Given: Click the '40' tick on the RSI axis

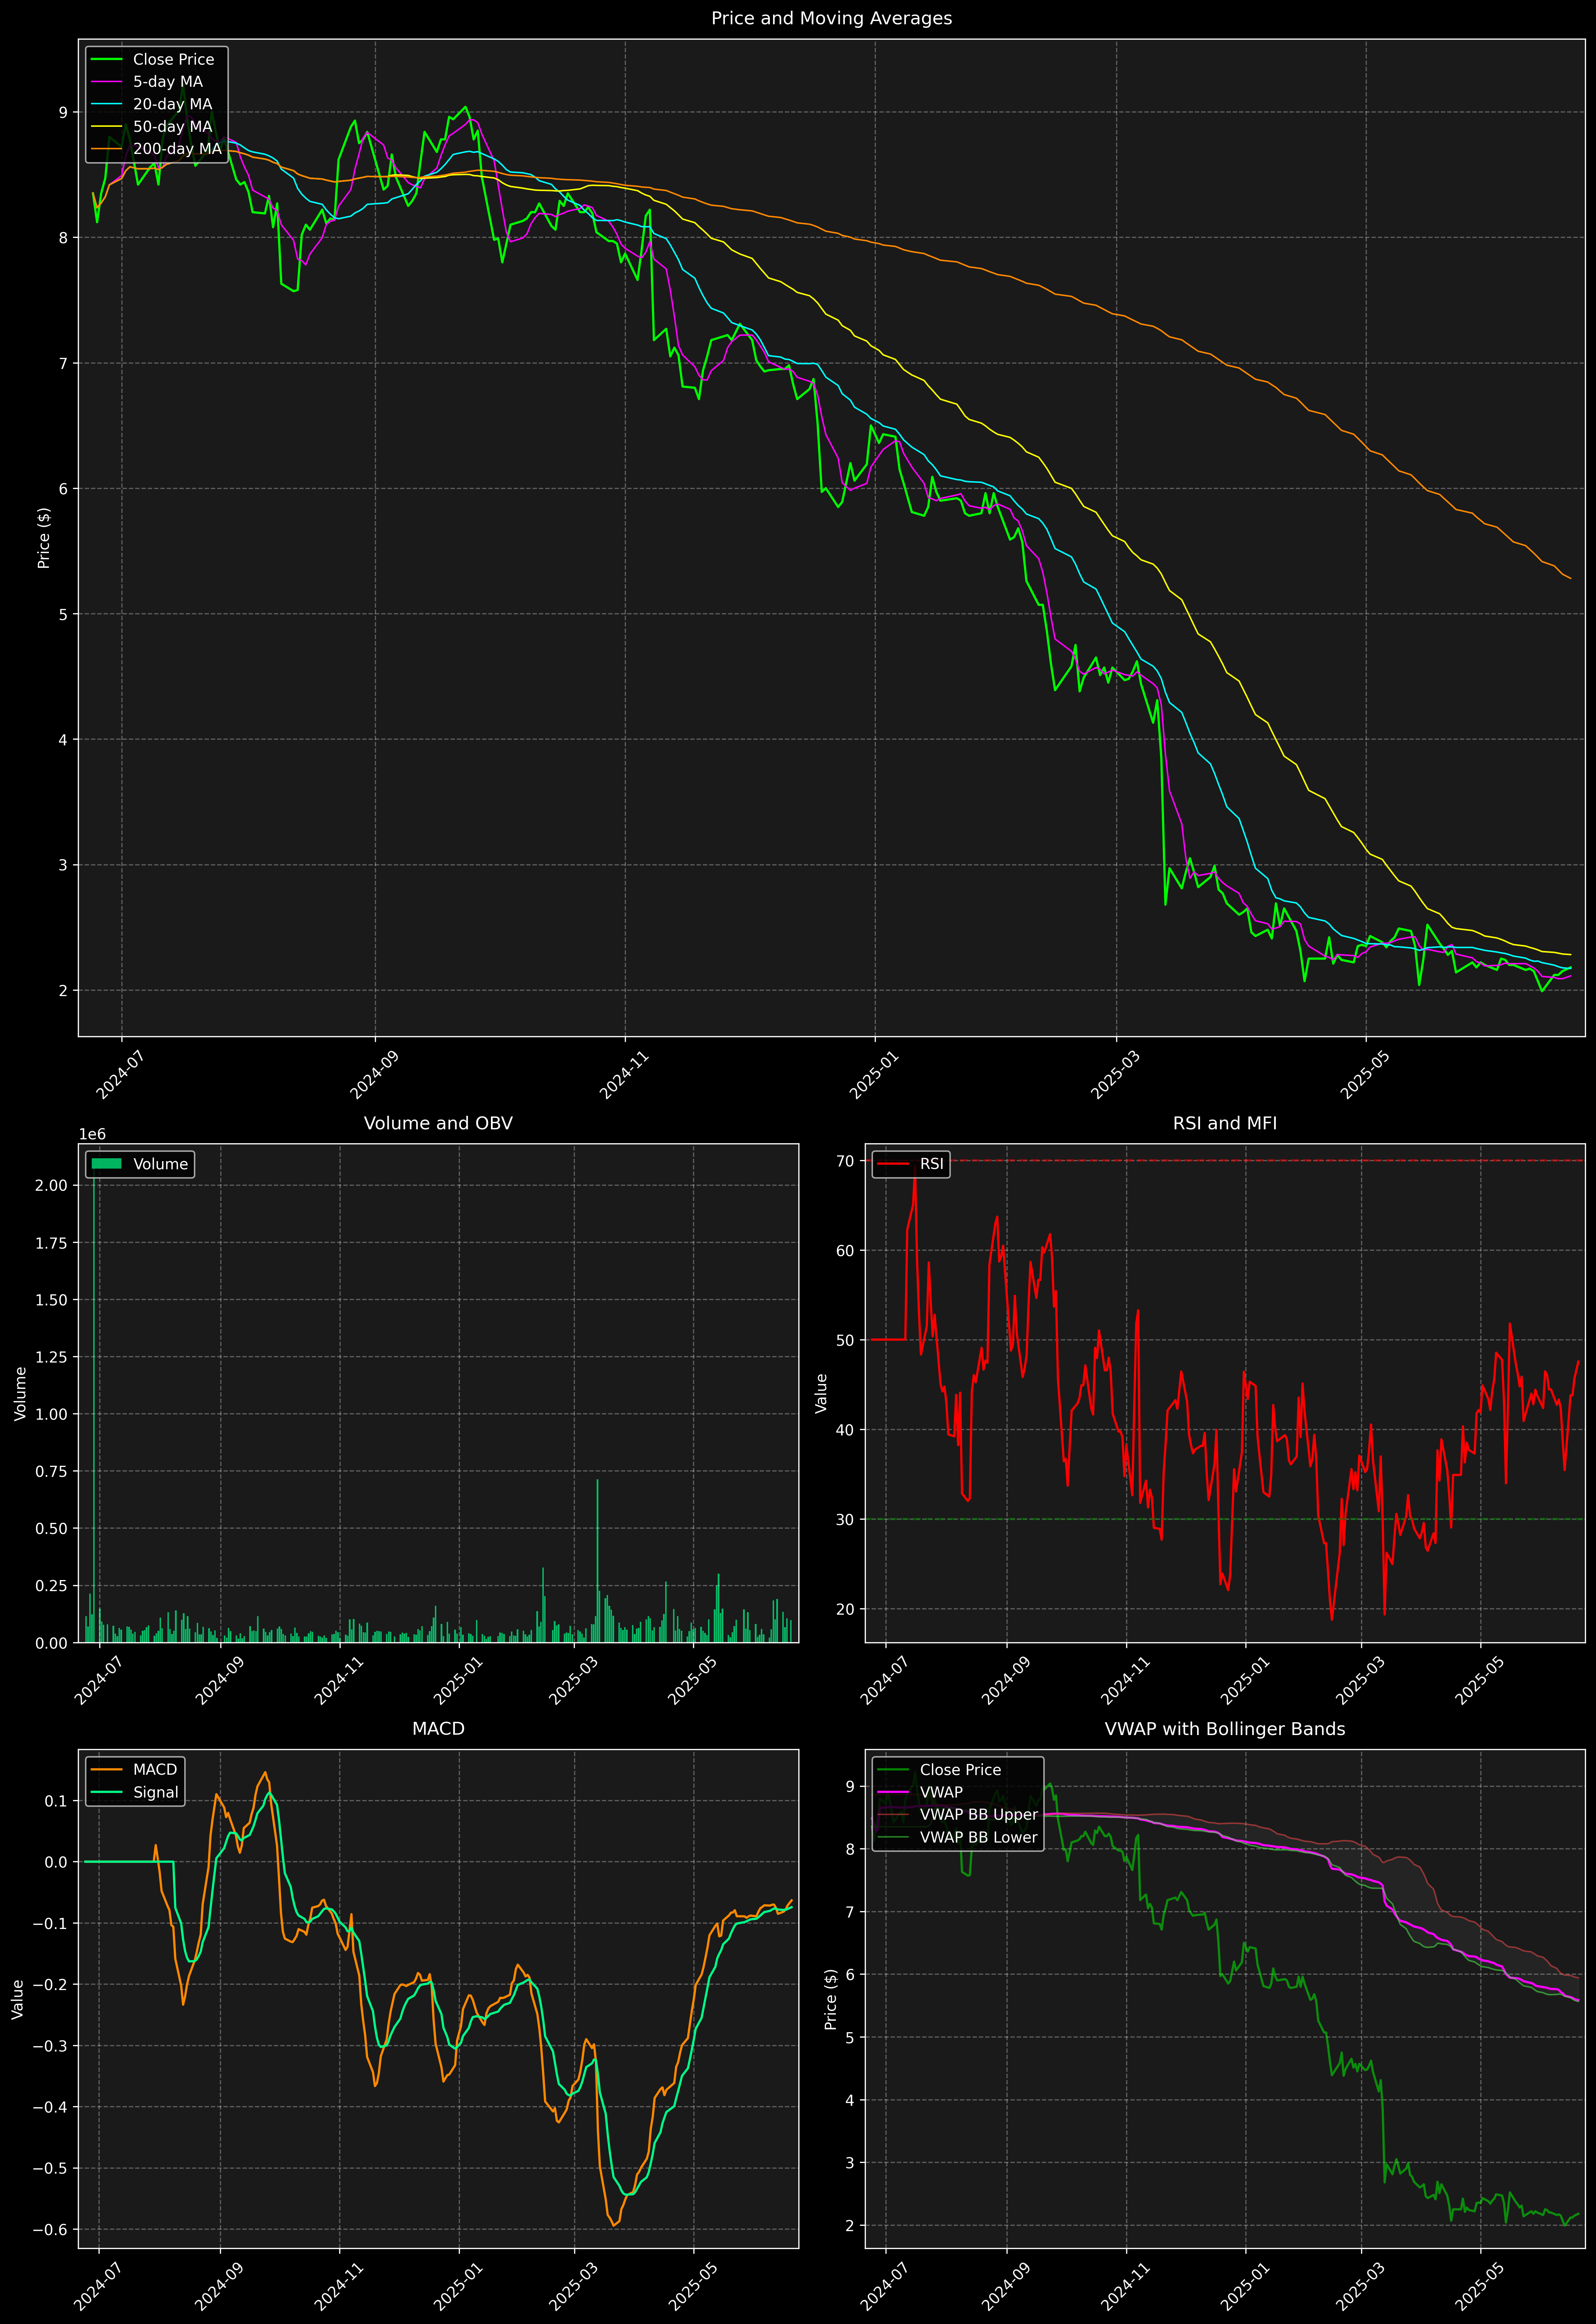Looking at the screenshot, I should (x=846, y=1430).
